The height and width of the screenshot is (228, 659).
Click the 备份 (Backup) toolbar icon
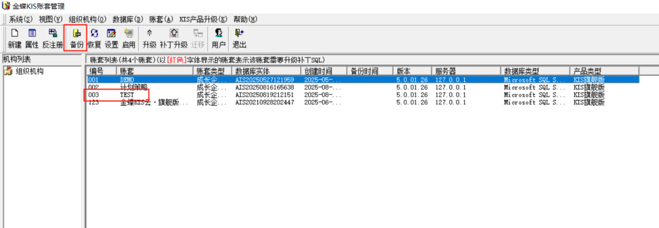(x=76, y=38)
